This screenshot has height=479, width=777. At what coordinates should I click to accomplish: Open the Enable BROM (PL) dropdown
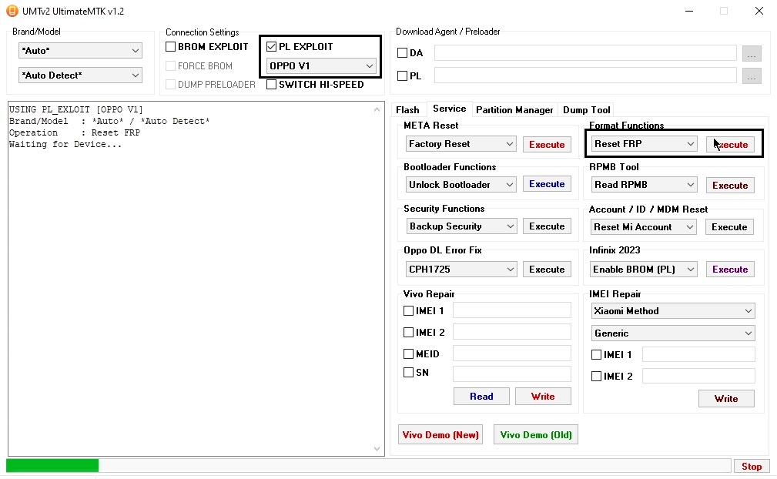(x=644, y=270)
